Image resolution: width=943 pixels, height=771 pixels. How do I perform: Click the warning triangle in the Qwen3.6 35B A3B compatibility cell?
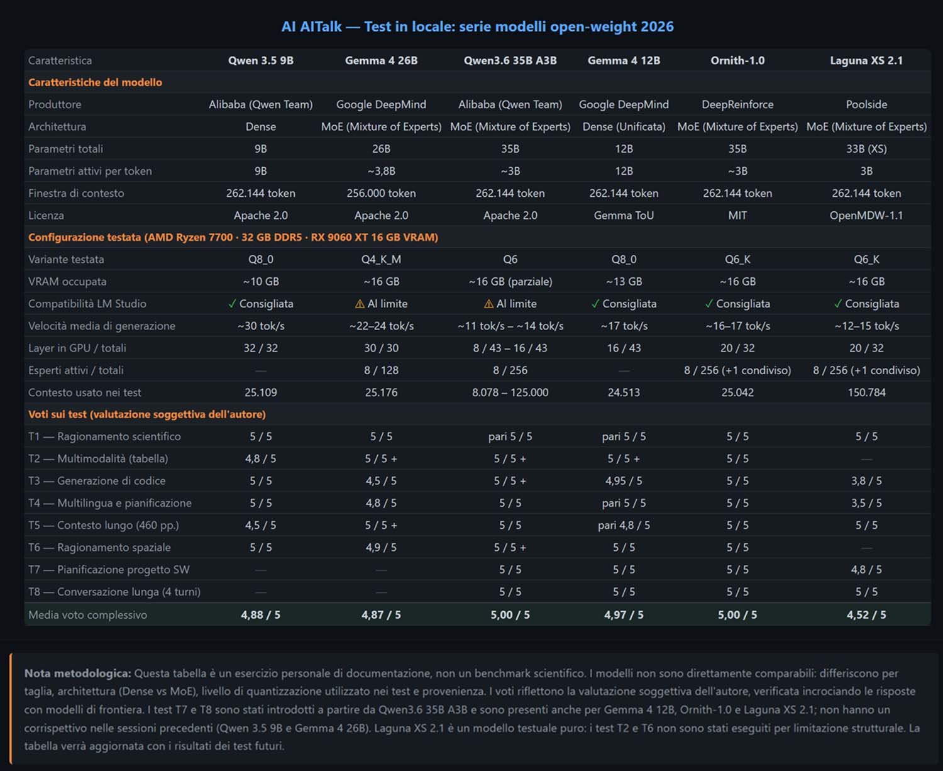[x=488, y=304]
